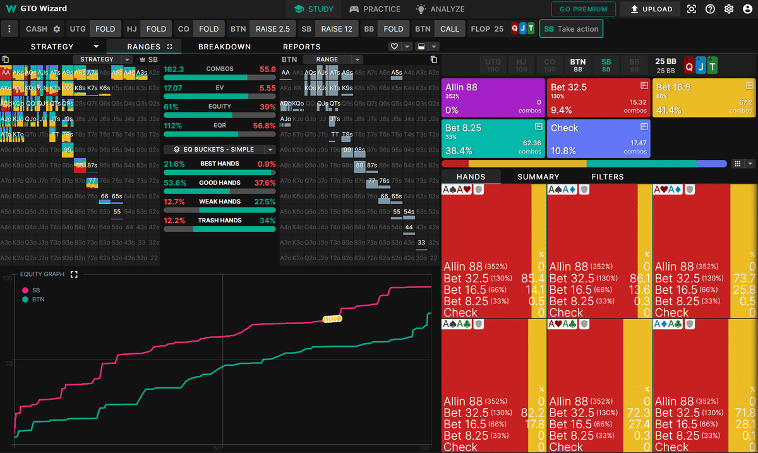The height and width of the screenshot is (453, 758).
Task: Open the user account profile icon
Action: click(x=748, y=9)
